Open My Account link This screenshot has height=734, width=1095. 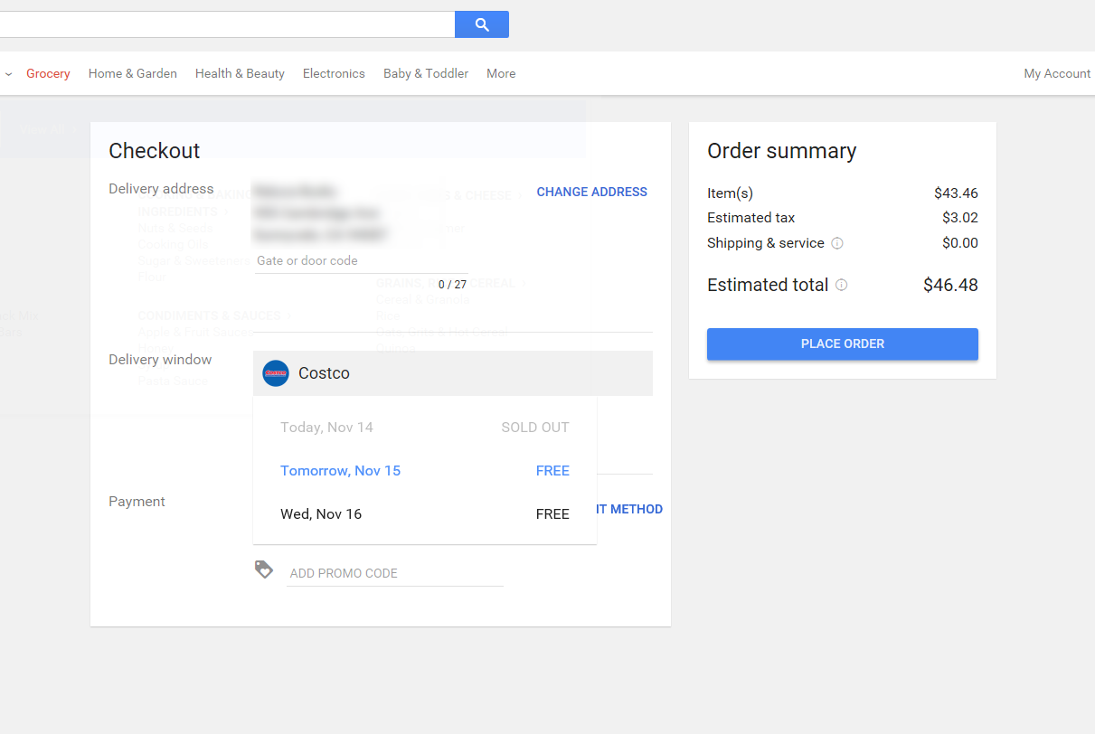(1057, 74)
